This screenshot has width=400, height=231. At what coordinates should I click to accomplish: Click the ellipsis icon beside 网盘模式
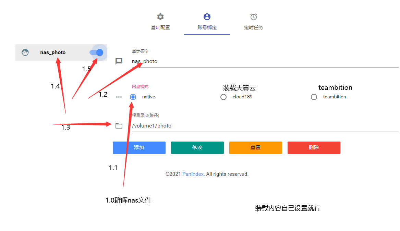coord(119,97)
